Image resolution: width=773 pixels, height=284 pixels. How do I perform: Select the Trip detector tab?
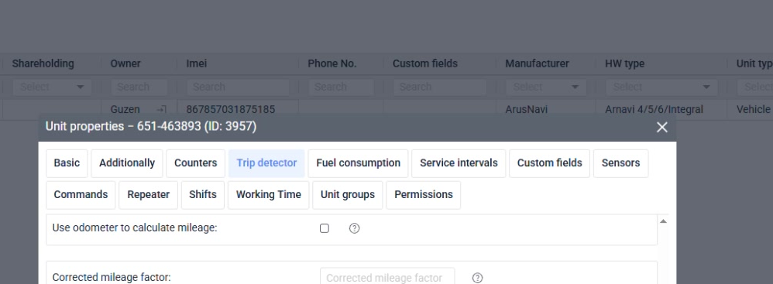pyautogui.click(x=266, y=163)
